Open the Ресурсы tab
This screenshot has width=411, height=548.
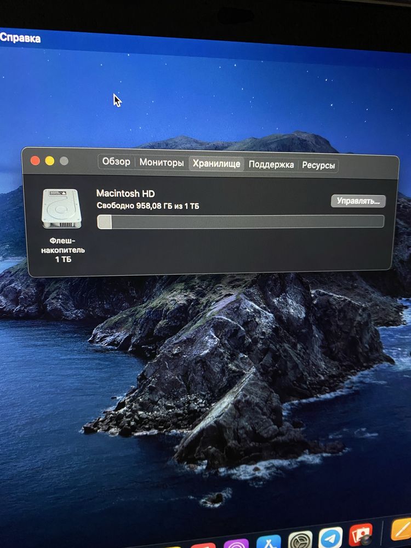(x=318, y=165)
